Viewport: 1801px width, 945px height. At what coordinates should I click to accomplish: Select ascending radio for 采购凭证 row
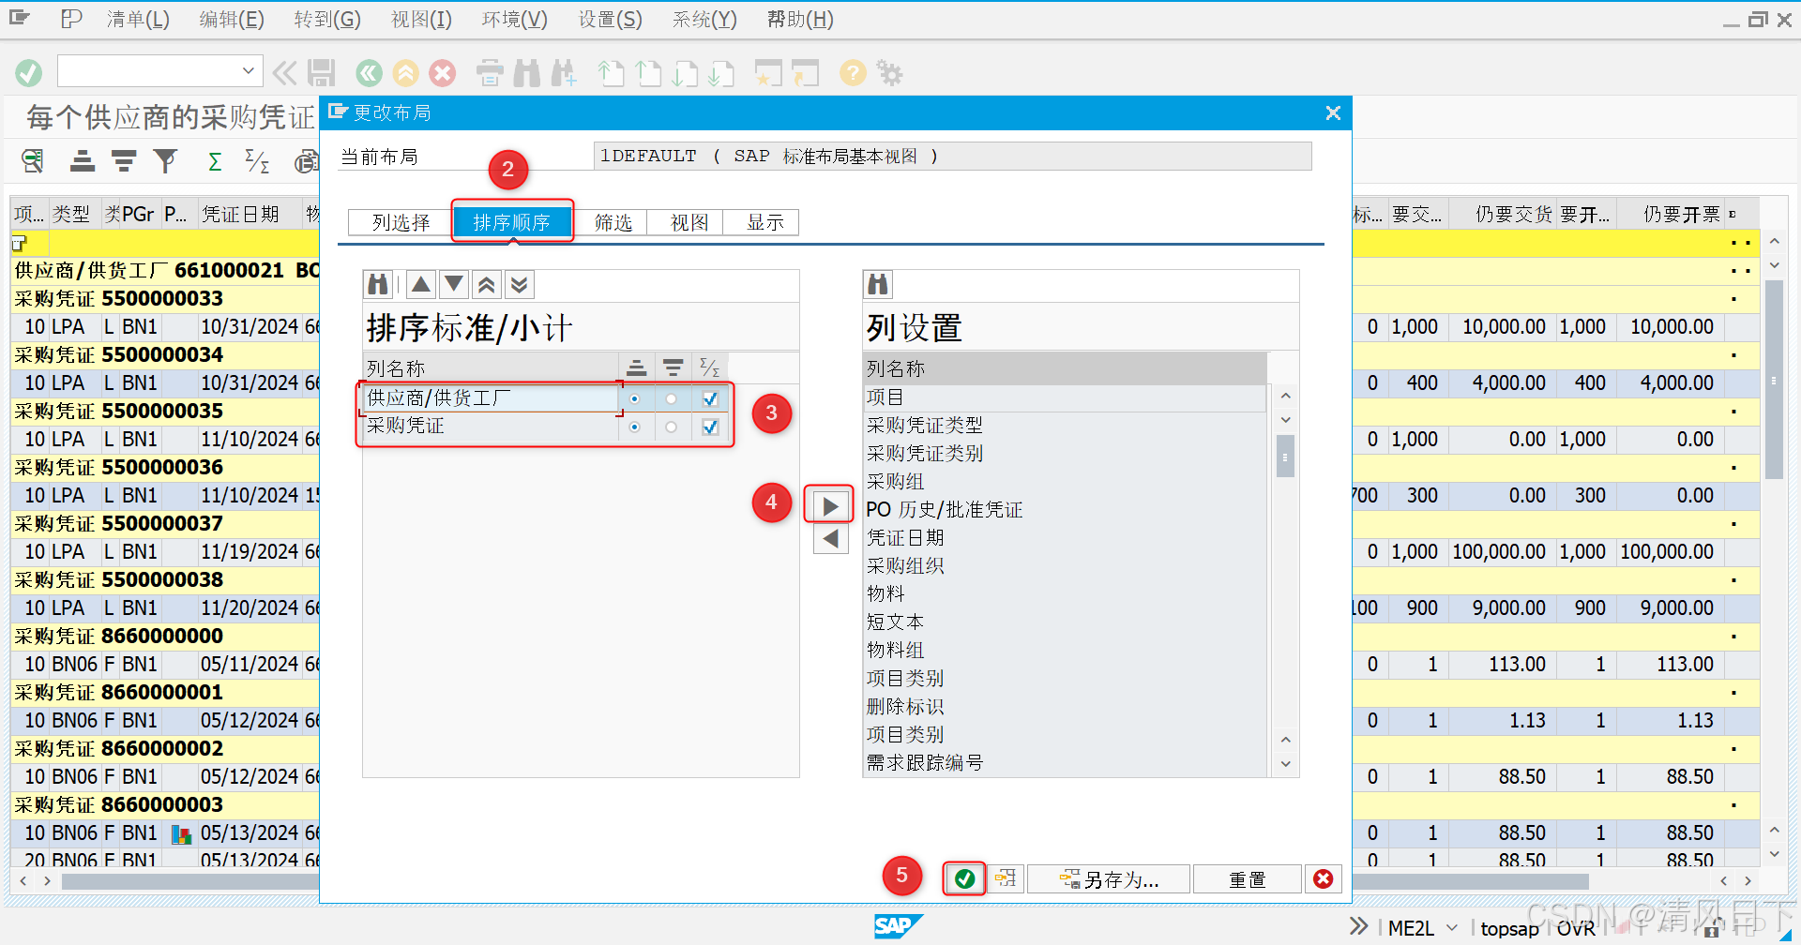click(x=635, y=427)
